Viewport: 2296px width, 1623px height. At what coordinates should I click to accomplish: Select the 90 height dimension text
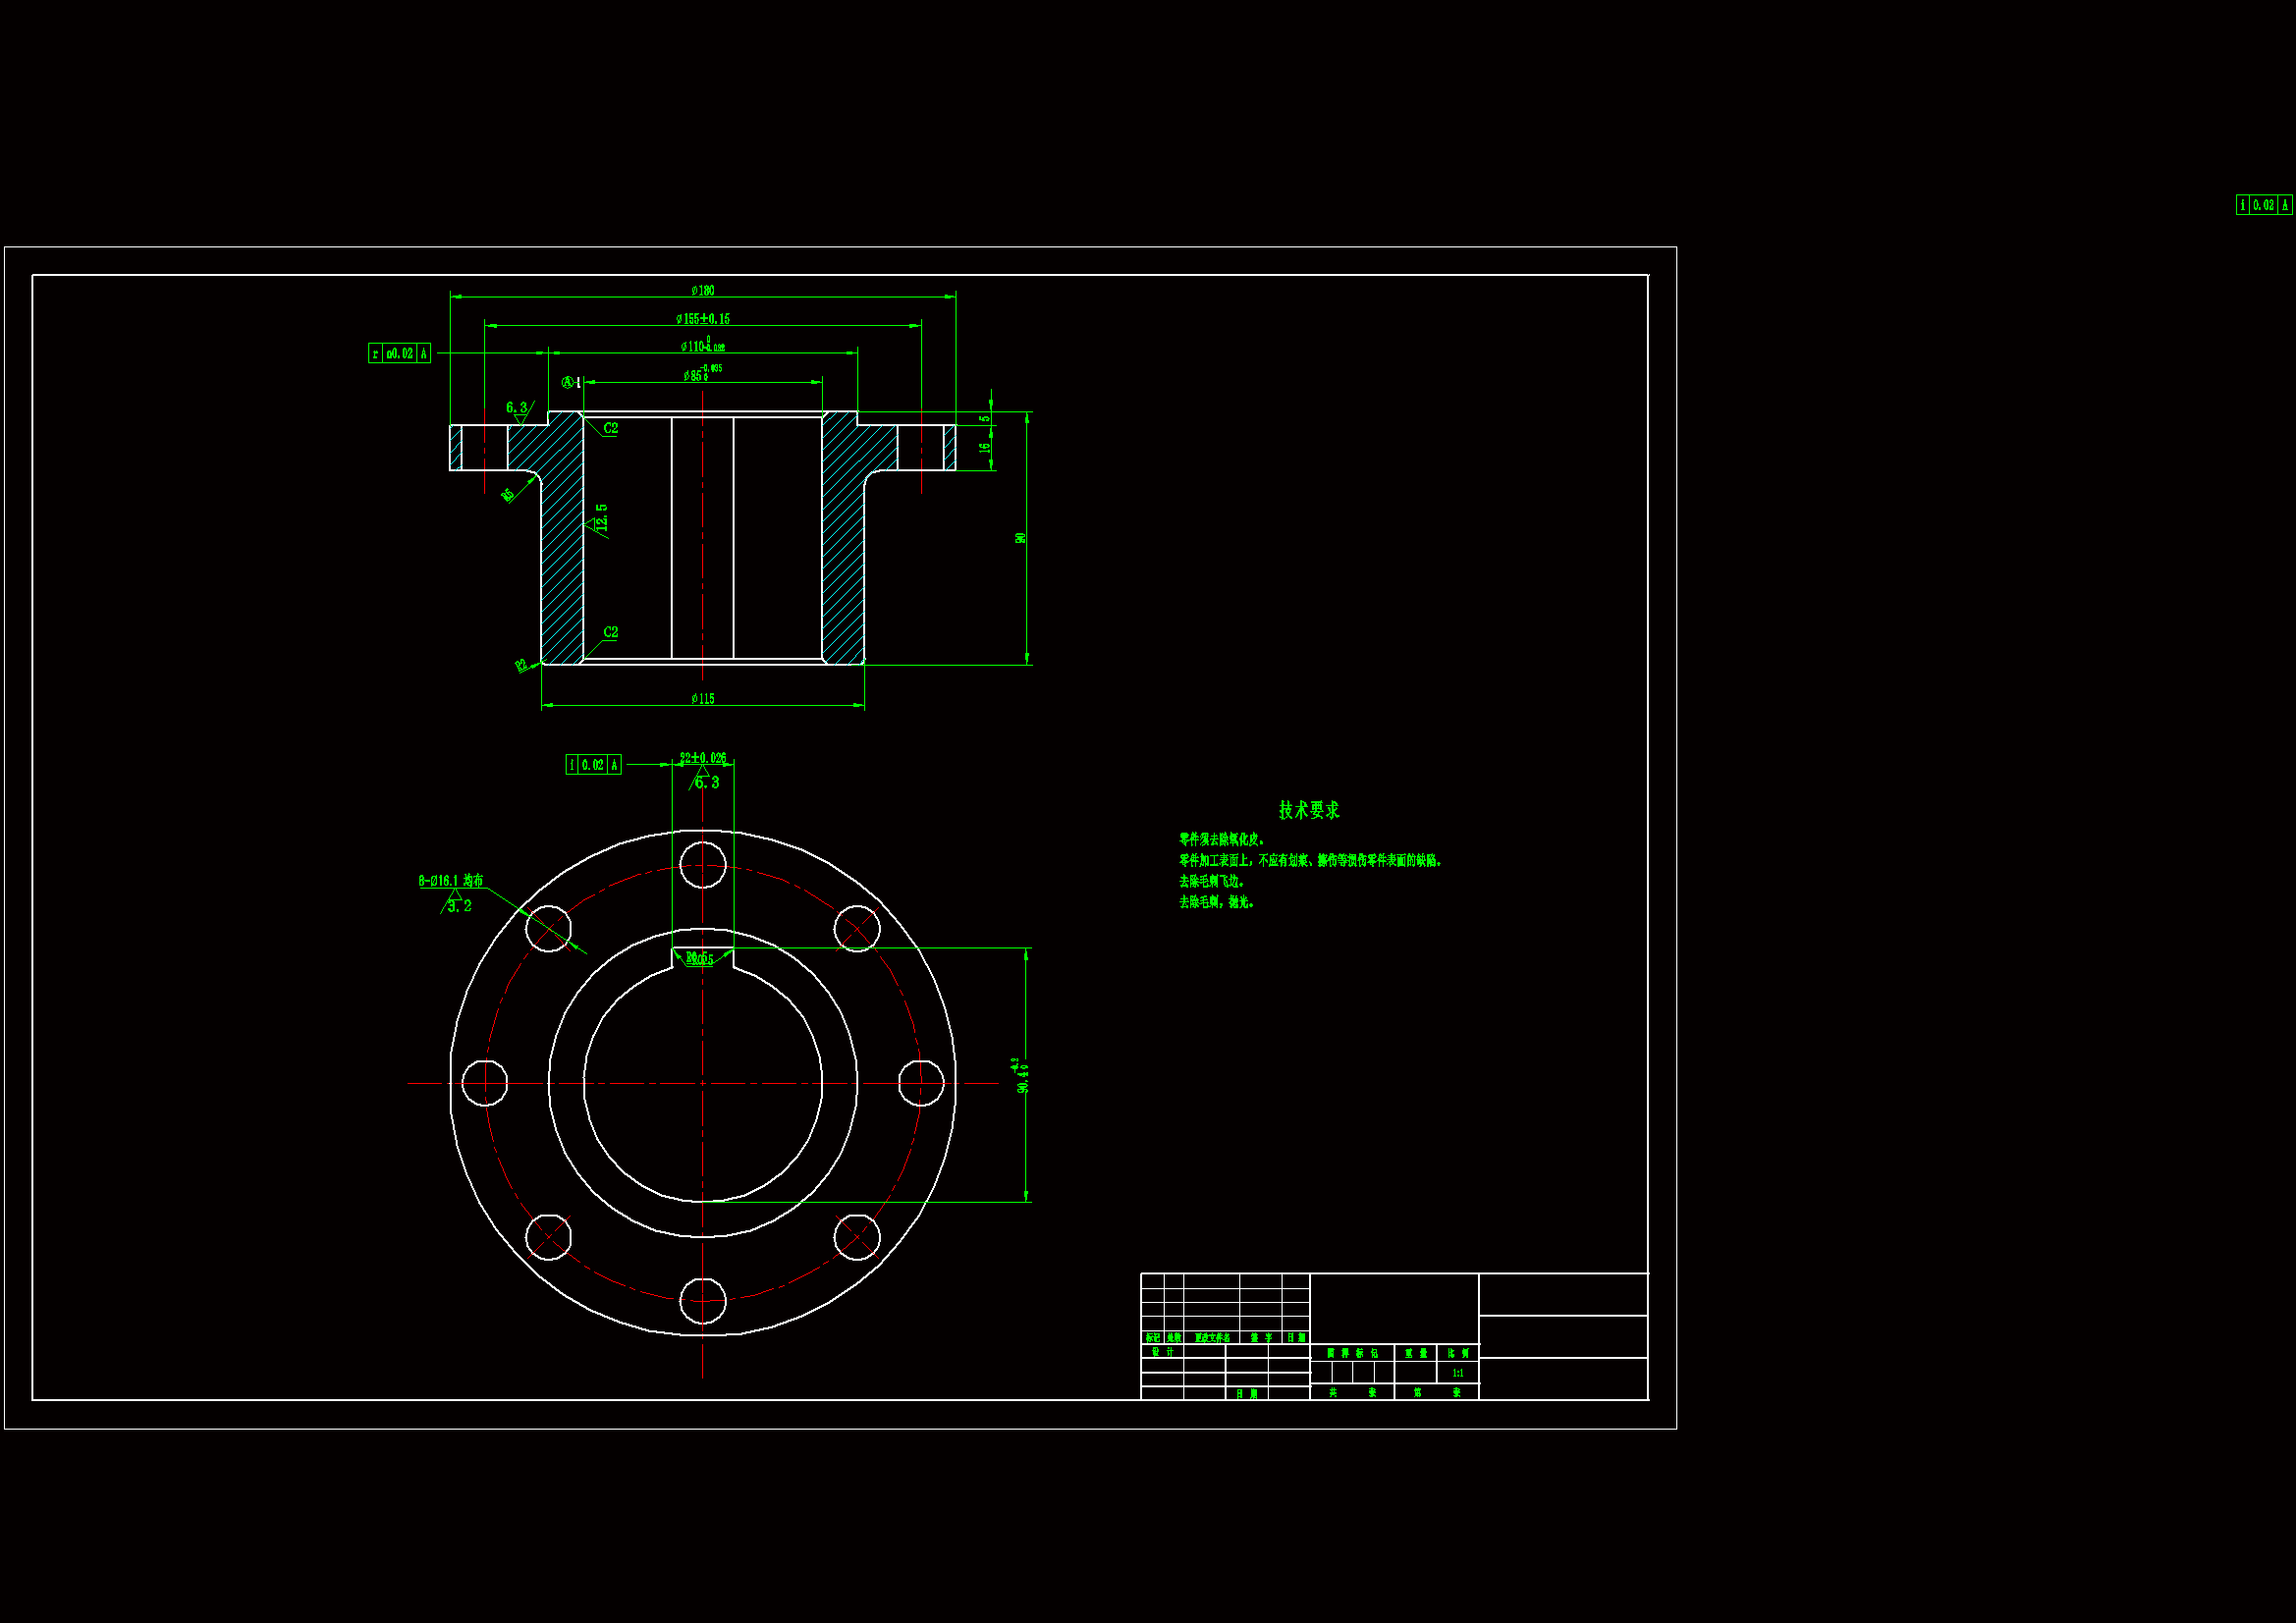(1020, 538)
